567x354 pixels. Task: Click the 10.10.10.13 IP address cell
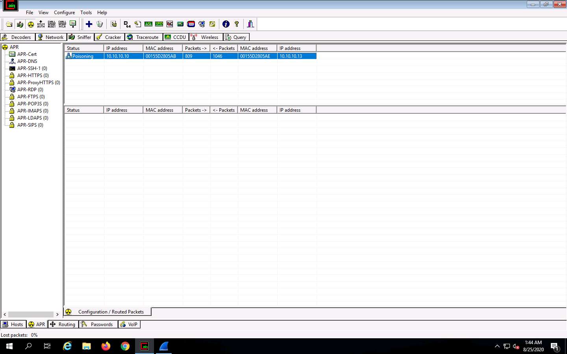pos(297,56)
